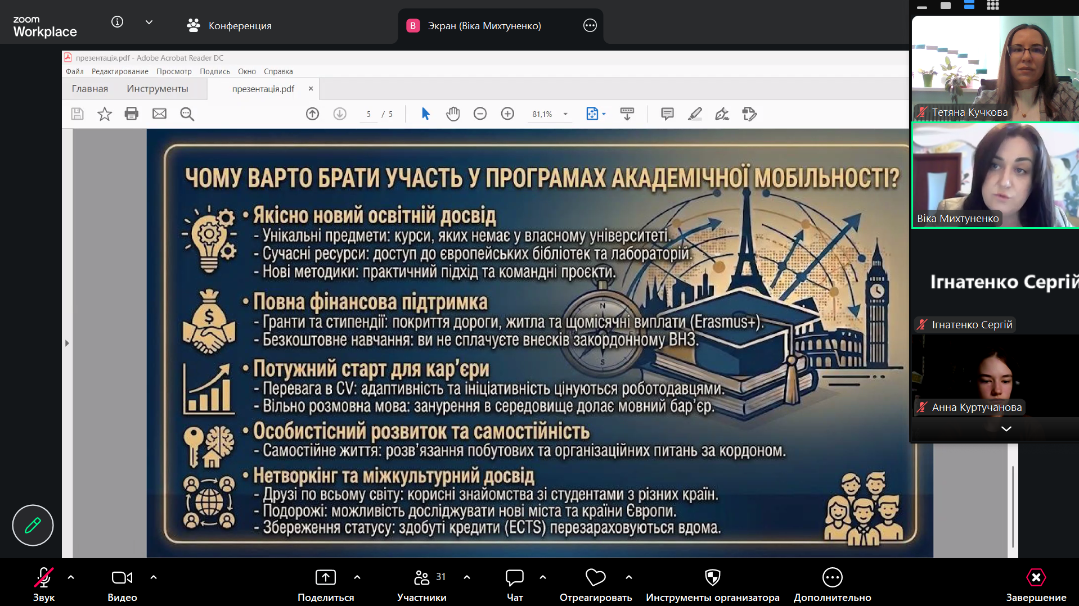Image resolution: width=1079 pixels, height=606 pixels.
Task: Add a comment with sticky note icon
Action: click(x=667, y=114)
